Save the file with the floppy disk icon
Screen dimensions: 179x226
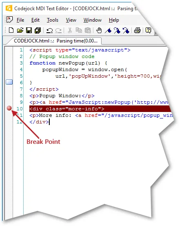pyautogui.click(x=29, y=30)
